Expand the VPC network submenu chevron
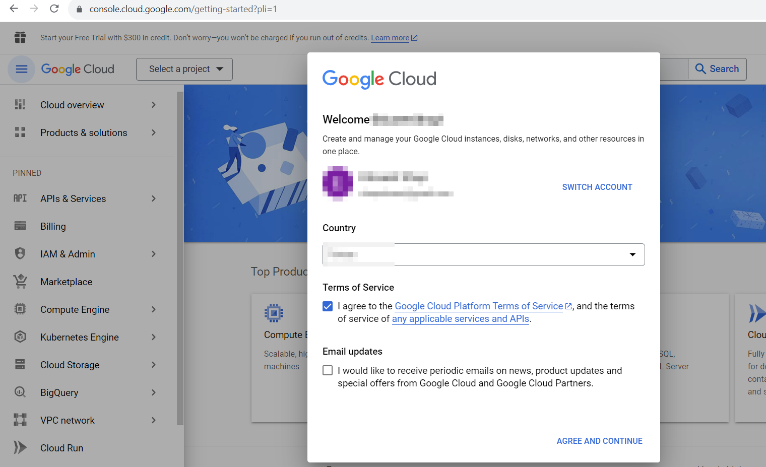Image resolution: width=766 pixels, height=467 pixels. [154, 420]
